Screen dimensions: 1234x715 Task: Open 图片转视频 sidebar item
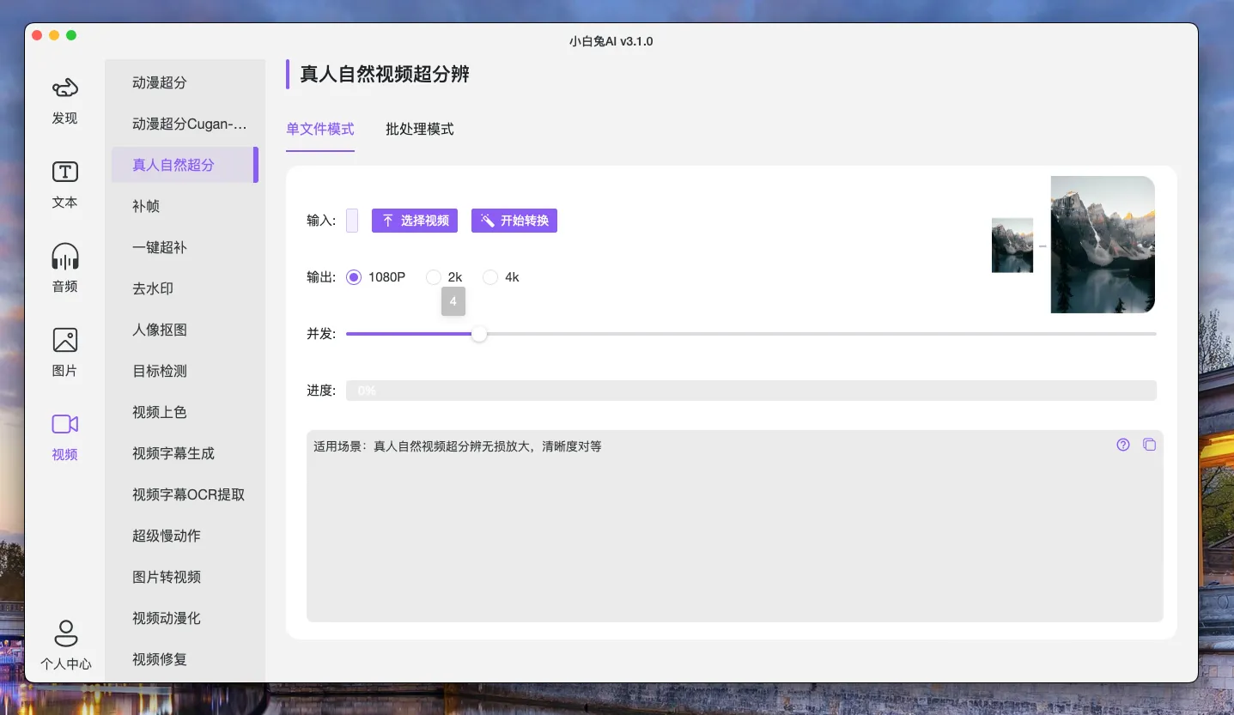pos(185,577)
